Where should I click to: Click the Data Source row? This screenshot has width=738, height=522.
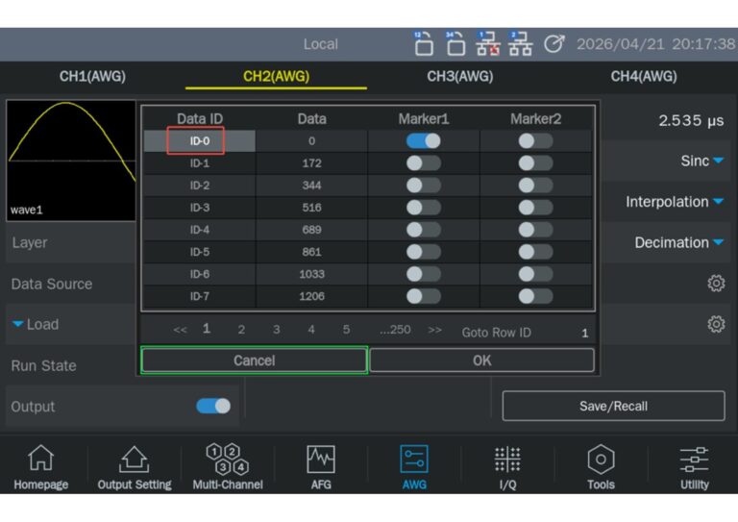click(71, 284)
